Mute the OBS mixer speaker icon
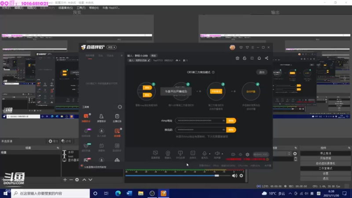352x198 pixels. pos(235,176)
